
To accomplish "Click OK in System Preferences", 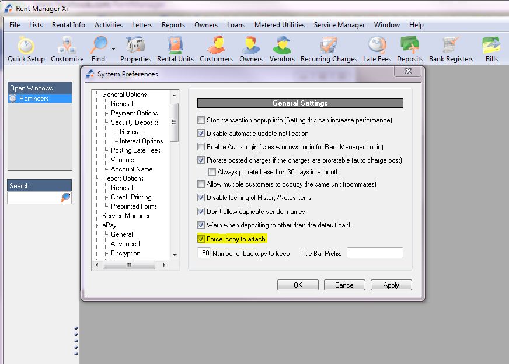I will pyautogui.click(x=298, y=285).
